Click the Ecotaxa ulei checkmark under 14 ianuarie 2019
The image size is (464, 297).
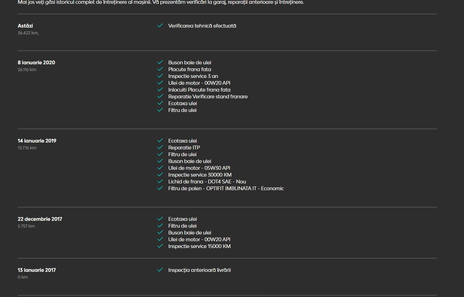click(x=160, y=141)
